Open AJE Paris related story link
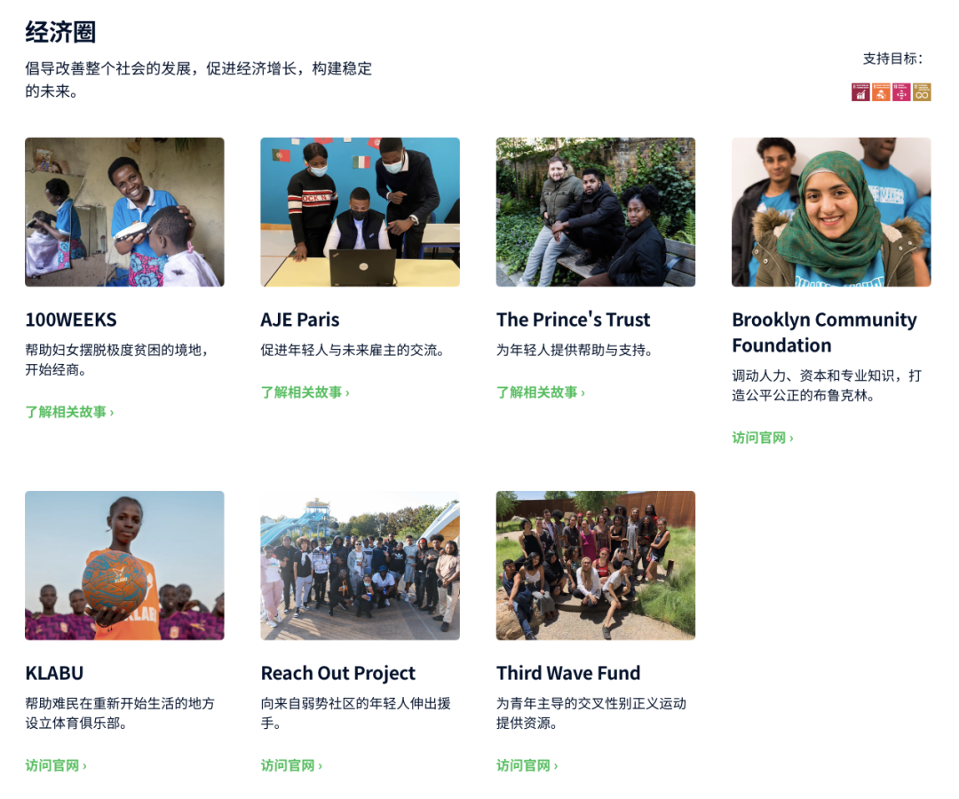This screenshot has width=959, height=799. 305,392
